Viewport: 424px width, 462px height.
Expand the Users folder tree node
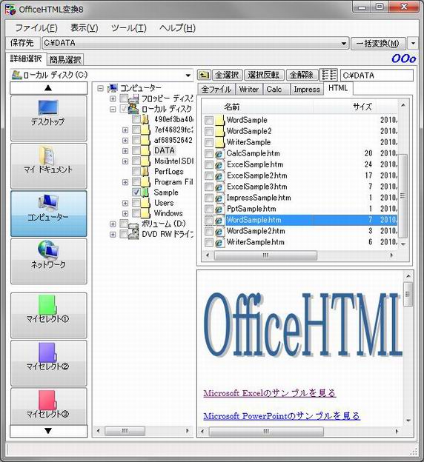click(x=125, y=203)
